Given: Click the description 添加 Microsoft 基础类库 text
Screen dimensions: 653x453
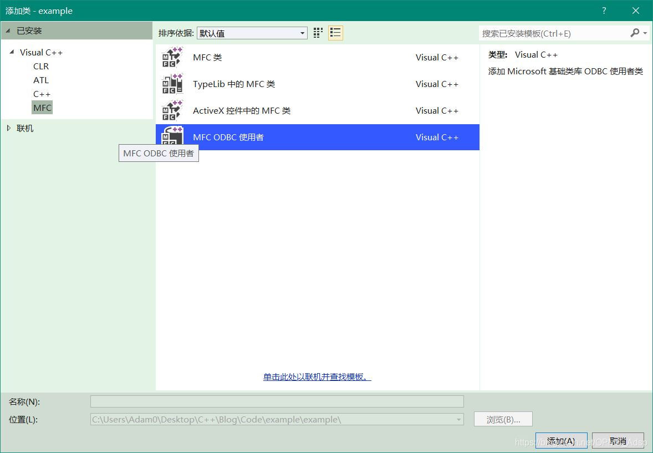Looking at the screenshot, I should tap(565, 72).
